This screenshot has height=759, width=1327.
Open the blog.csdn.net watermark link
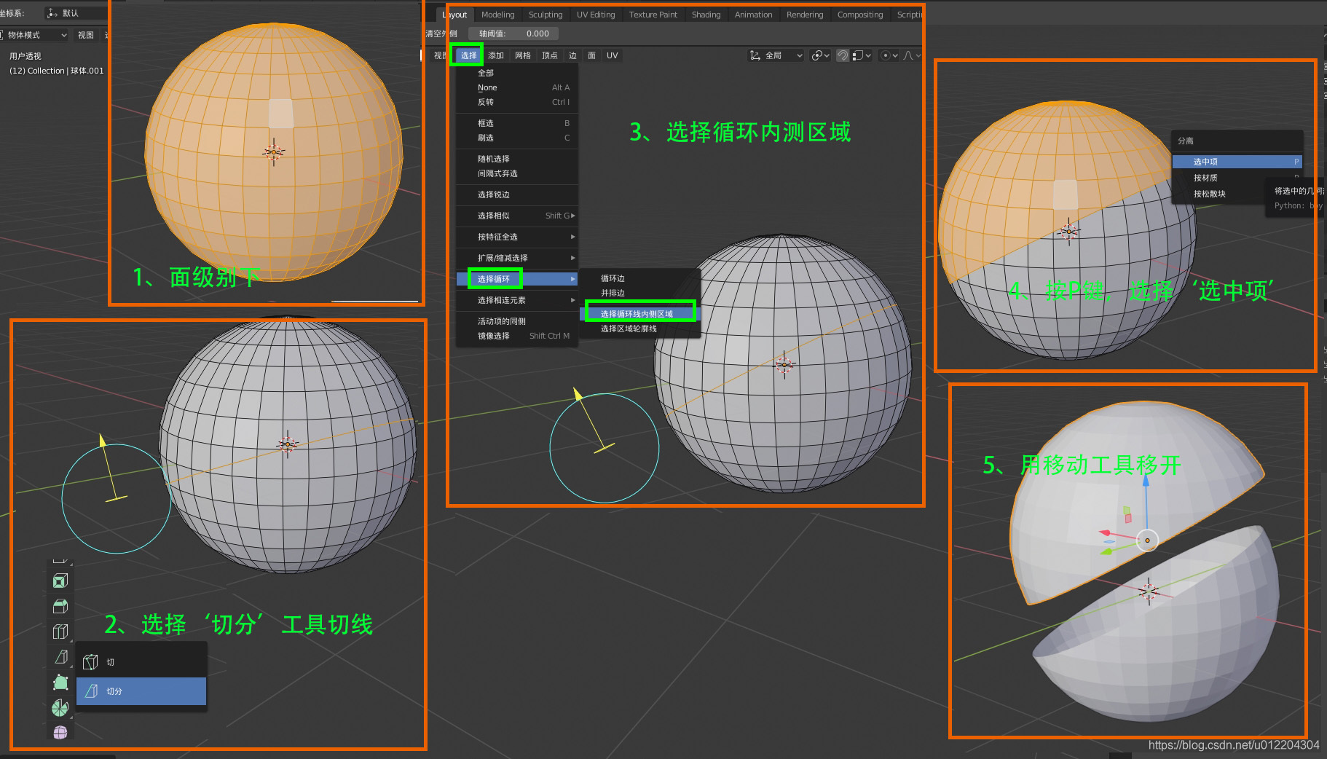1234,744
